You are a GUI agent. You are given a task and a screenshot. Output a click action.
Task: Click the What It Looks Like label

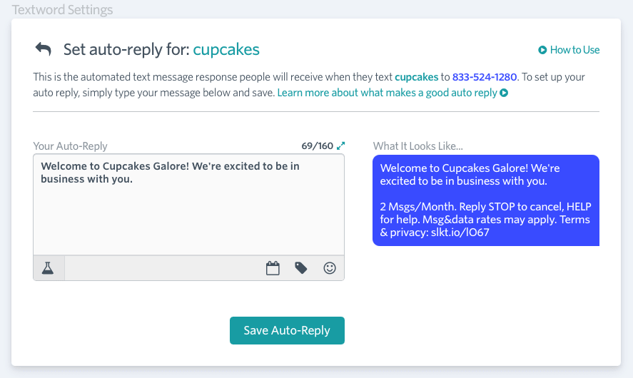(417, 146)
